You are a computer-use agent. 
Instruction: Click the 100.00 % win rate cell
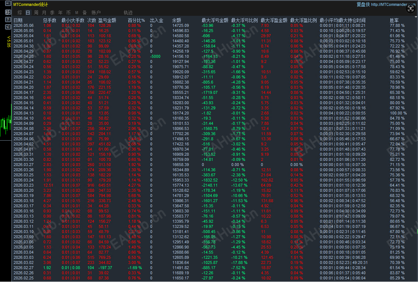pos(398,113)
